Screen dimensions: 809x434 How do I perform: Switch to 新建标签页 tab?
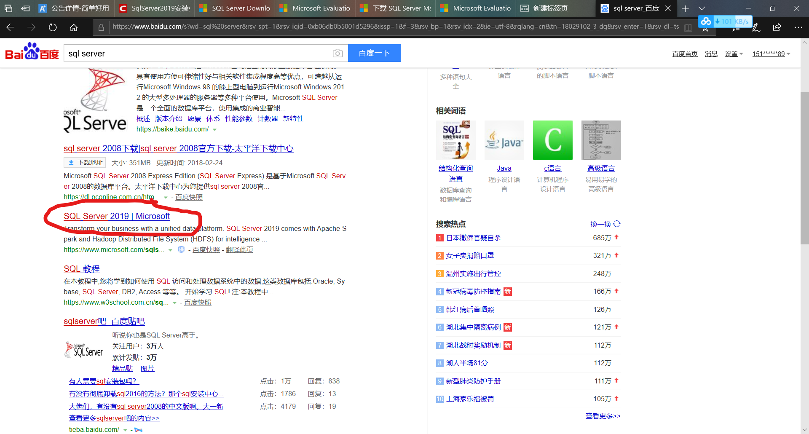(x=556, y=8)
